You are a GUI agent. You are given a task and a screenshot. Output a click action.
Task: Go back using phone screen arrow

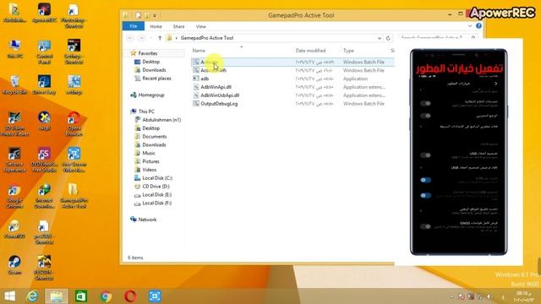coord(496,84)
